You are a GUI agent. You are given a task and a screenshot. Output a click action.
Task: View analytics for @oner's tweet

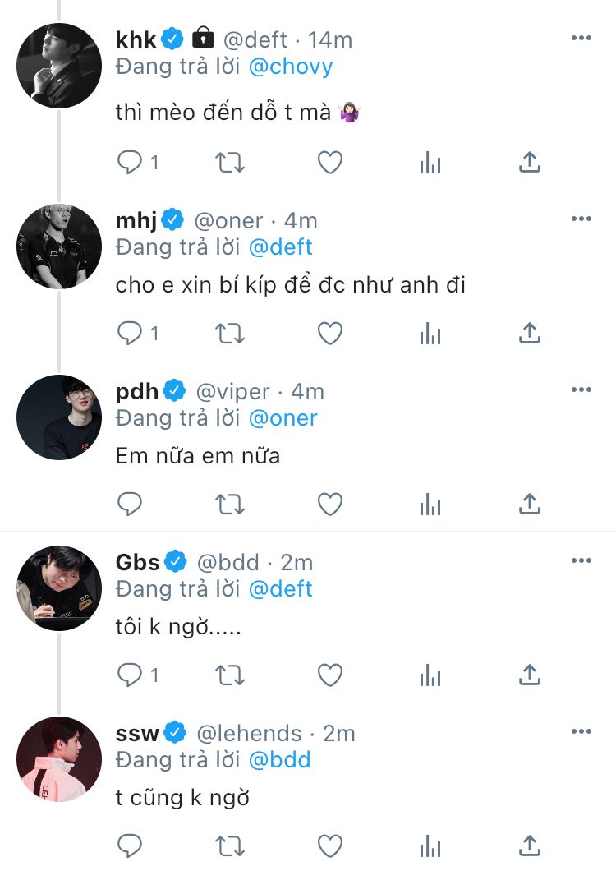click(430, 333)
